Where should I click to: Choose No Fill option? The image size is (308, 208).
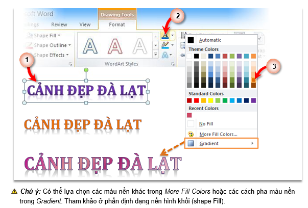tap(206, 123)
